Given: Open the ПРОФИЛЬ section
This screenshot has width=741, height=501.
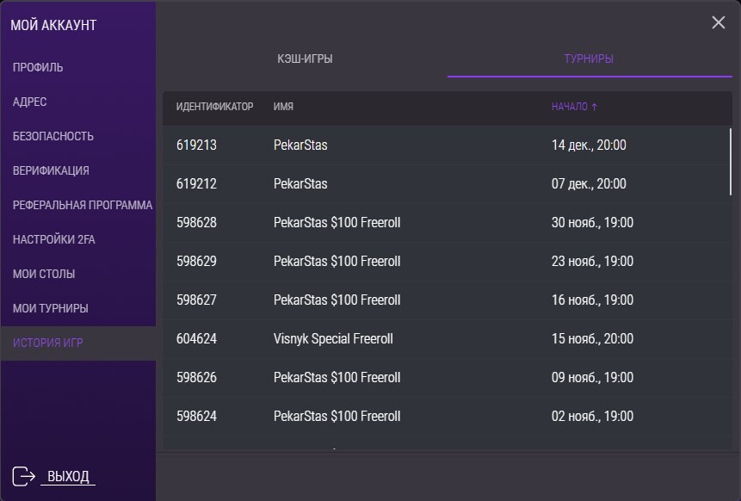Looking at the screenshot, I should (x=38, y=68).
